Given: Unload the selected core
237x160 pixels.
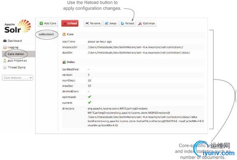Looking at the screenshot, I should (70, 23).
